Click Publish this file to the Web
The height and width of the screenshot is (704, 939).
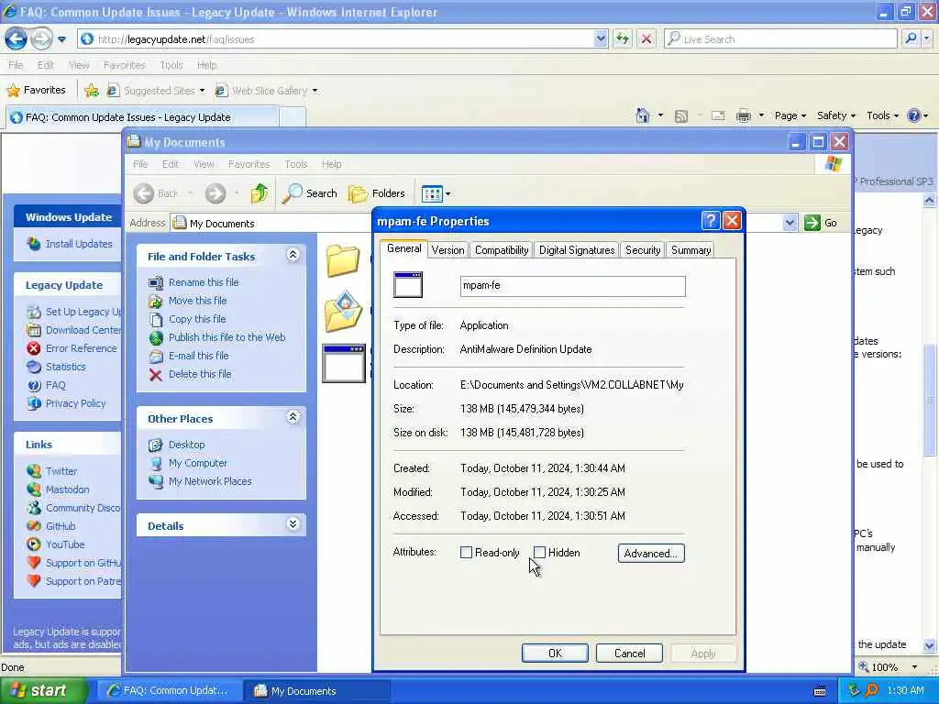click(x=227, y=337)
